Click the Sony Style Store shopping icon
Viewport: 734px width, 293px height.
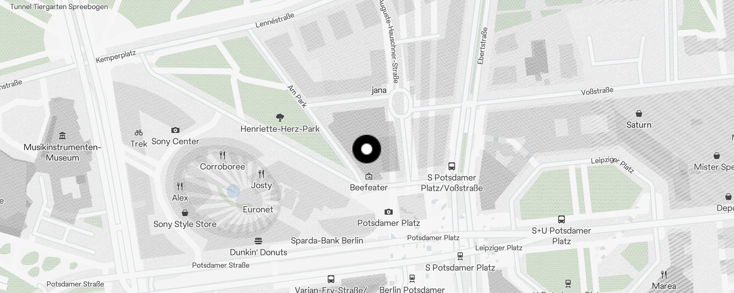(x=185, y=213)
